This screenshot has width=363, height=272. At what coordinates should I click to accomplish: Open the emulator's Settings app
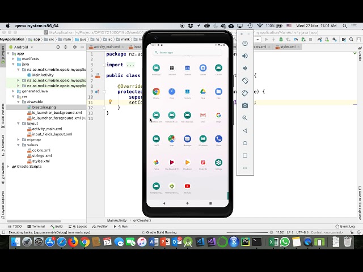pos(218,163)
